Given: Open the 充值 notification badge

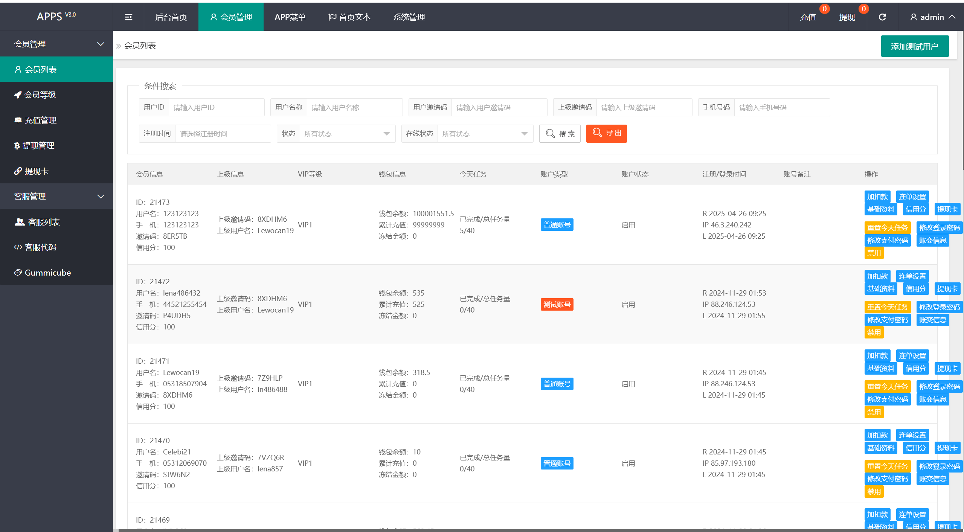Looking at the screenshot, I should click(x=824, y=9).
